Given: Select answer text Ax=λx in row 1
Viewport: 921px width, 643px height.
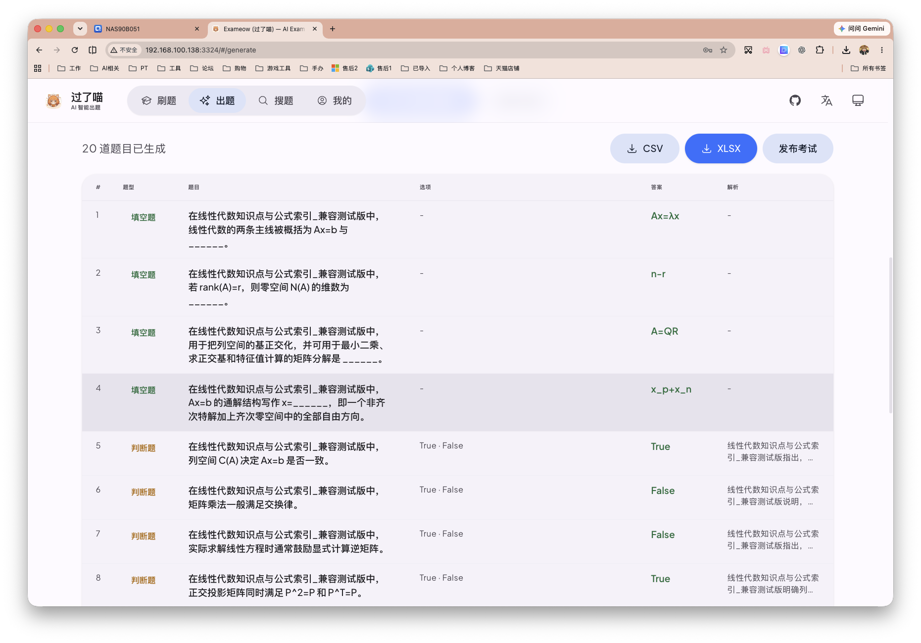Looking at the screenshot, I should (665, 216).
